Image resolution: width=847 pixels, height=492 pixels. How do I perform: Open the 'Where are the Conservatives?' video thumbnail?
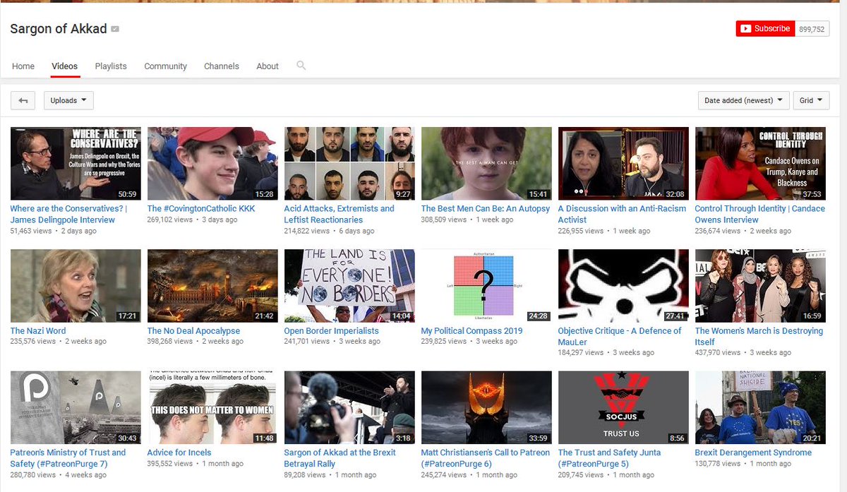point(76,164)
